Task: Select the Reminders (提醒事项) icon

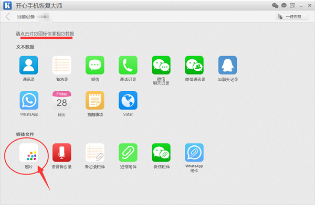Action: 95,100
